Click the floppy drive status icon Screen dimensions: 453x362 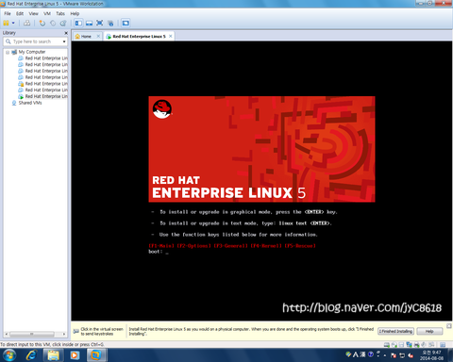pos(402,345)
